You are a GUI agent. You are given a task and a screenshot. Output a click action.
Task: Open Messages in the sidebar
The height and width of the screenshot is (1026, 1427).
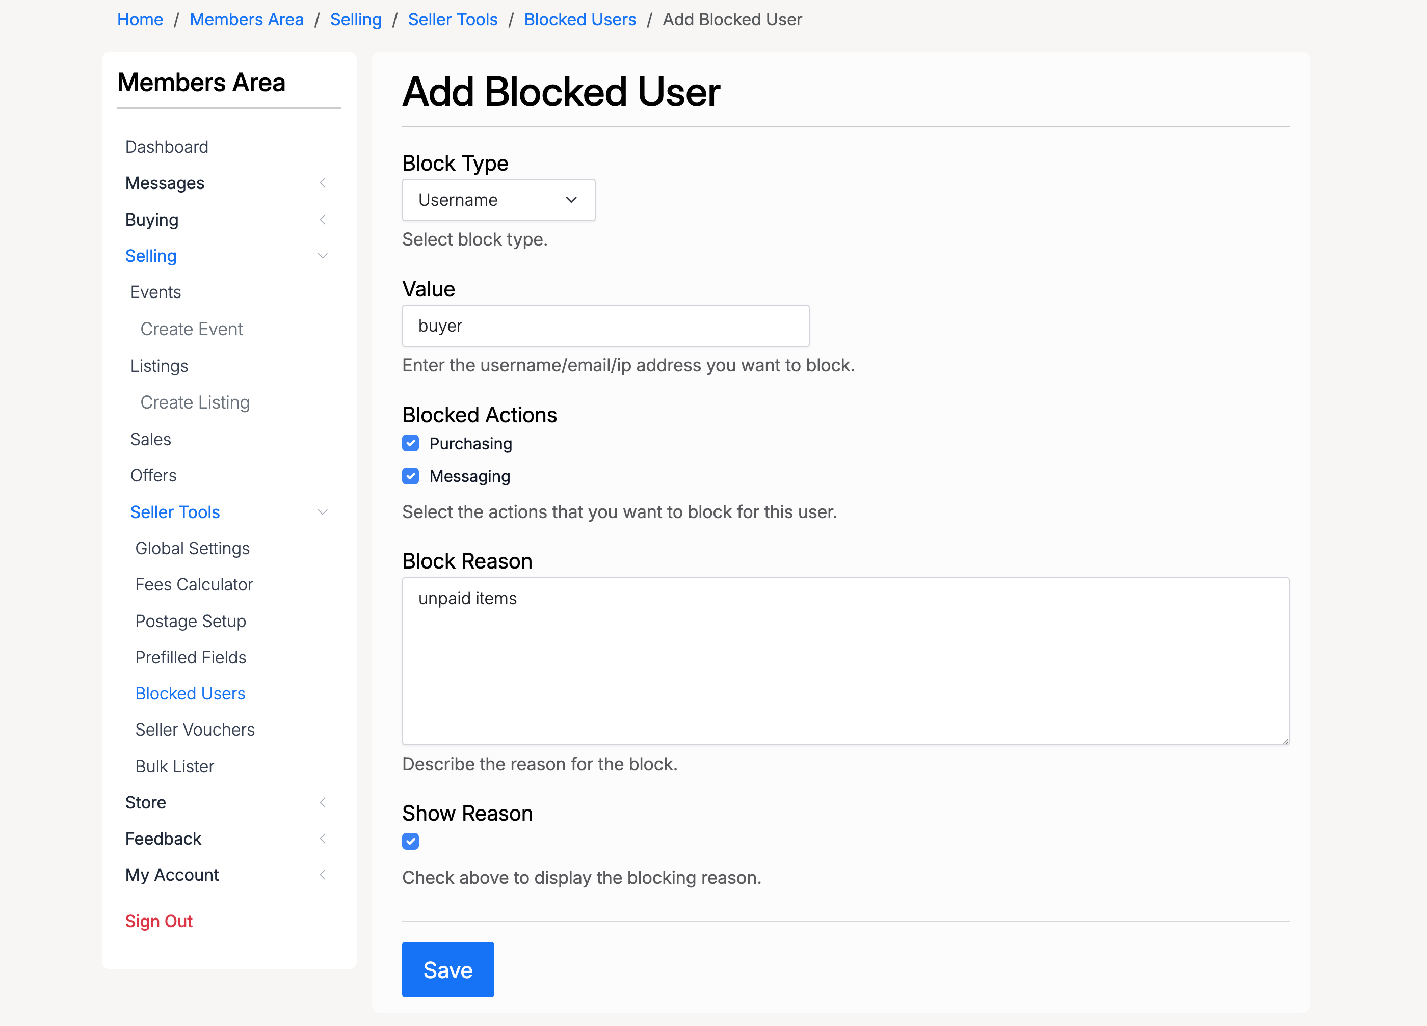tap(165, 183)
